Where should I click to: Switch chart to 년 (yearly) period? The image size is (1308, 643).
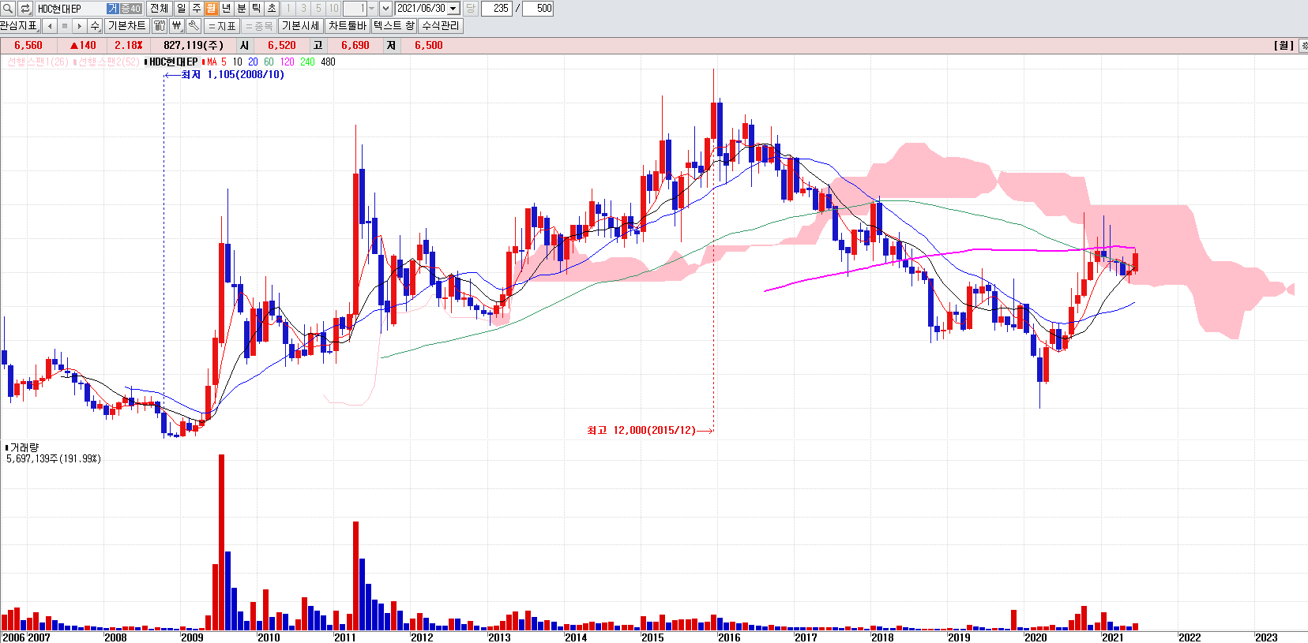[226, 8]
